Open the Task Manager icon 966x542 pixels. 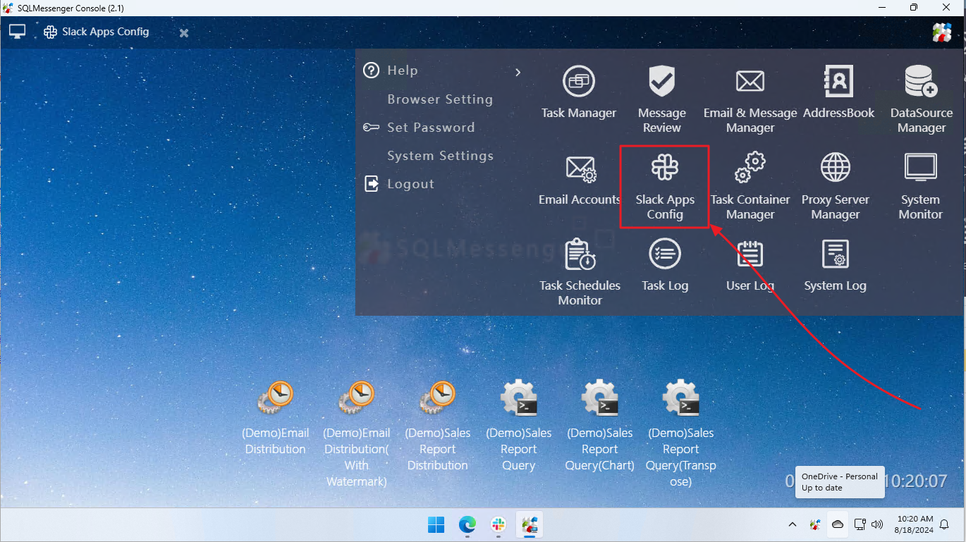point(579,93)
